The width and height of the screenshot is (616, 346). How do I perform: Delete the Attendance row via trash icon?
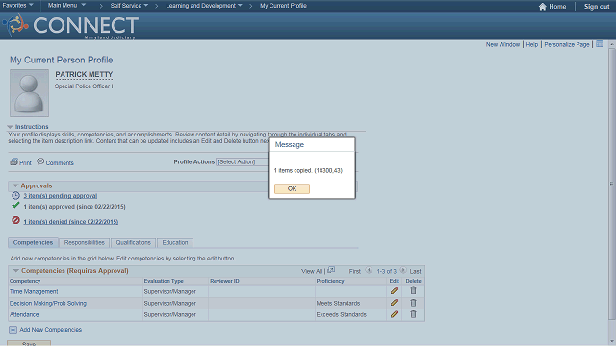[413, 314]
